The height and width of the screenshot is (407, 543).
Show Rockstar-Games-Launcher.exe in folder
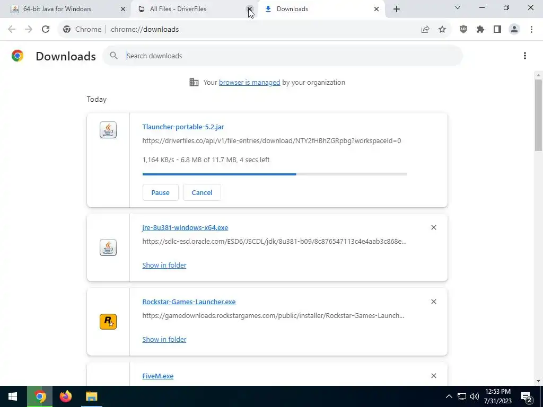(x=164, y=340)
